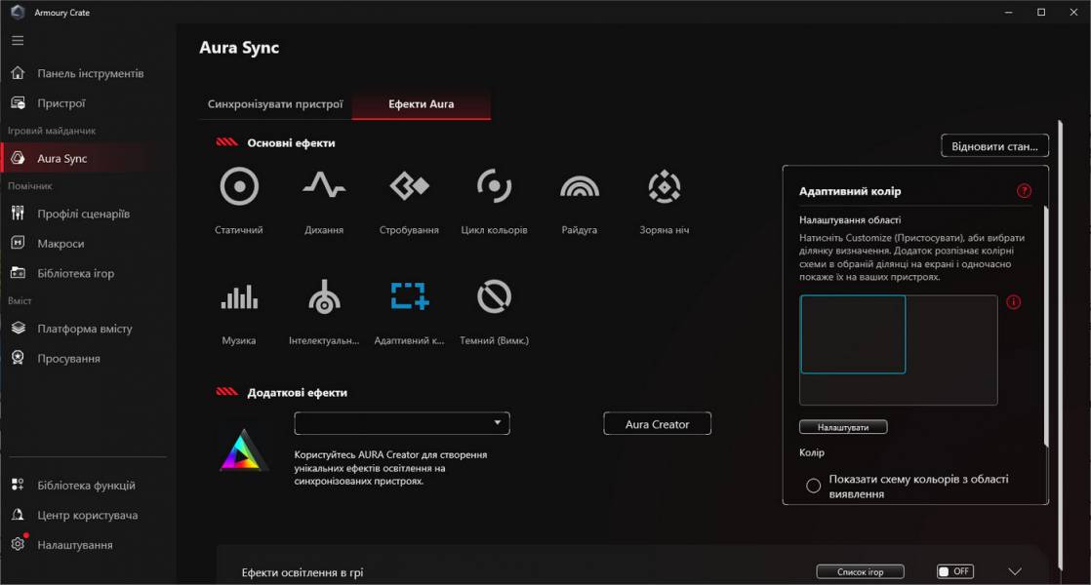
Task: Open Макроси from the sidebar
Action: point(59,243)
